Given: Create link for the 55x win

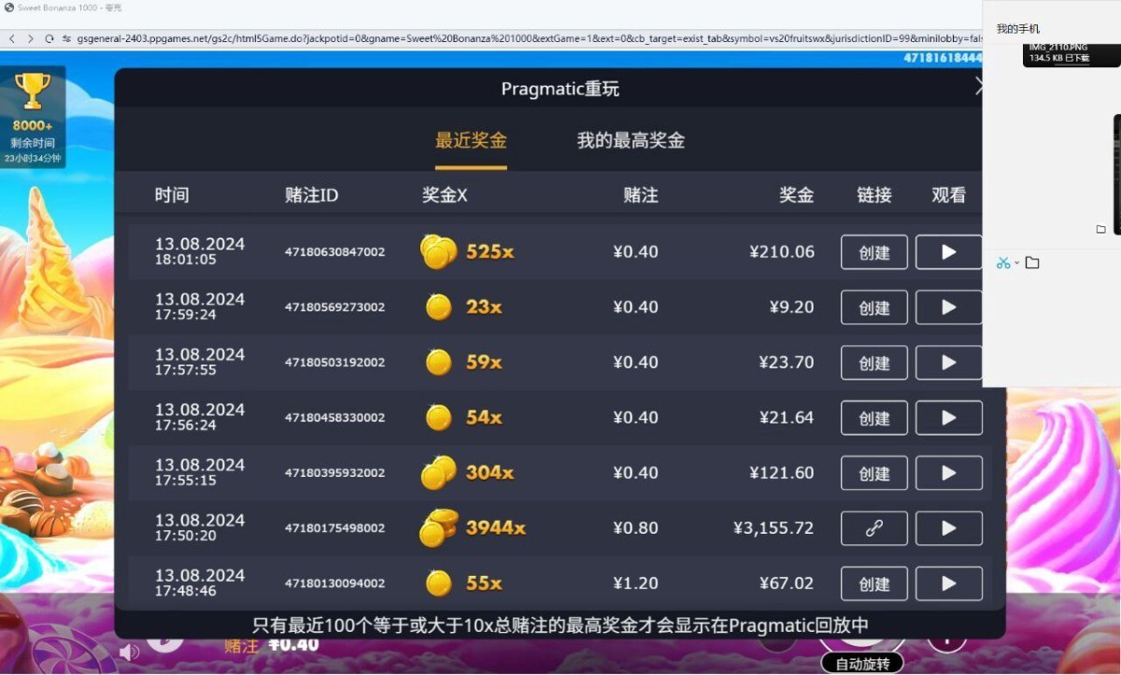Looking at the screenshot, I should coord(873,583).
